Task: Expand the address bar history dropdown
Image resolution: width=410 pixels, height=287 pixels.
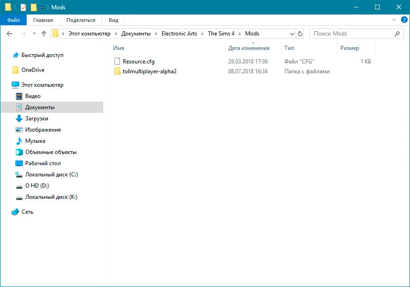Action: [292, 34]
